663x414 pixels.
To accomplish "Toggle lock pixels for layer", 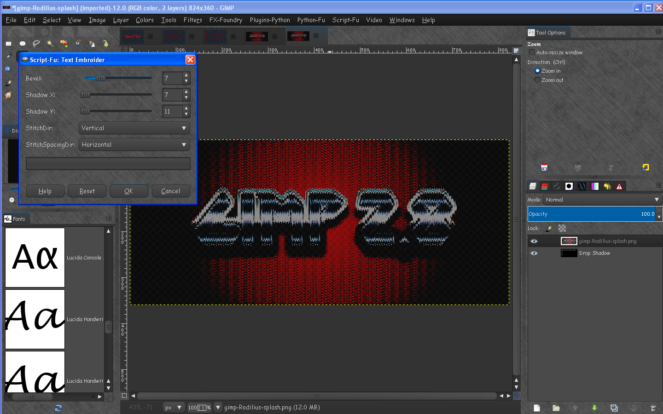I will [549, 228].
